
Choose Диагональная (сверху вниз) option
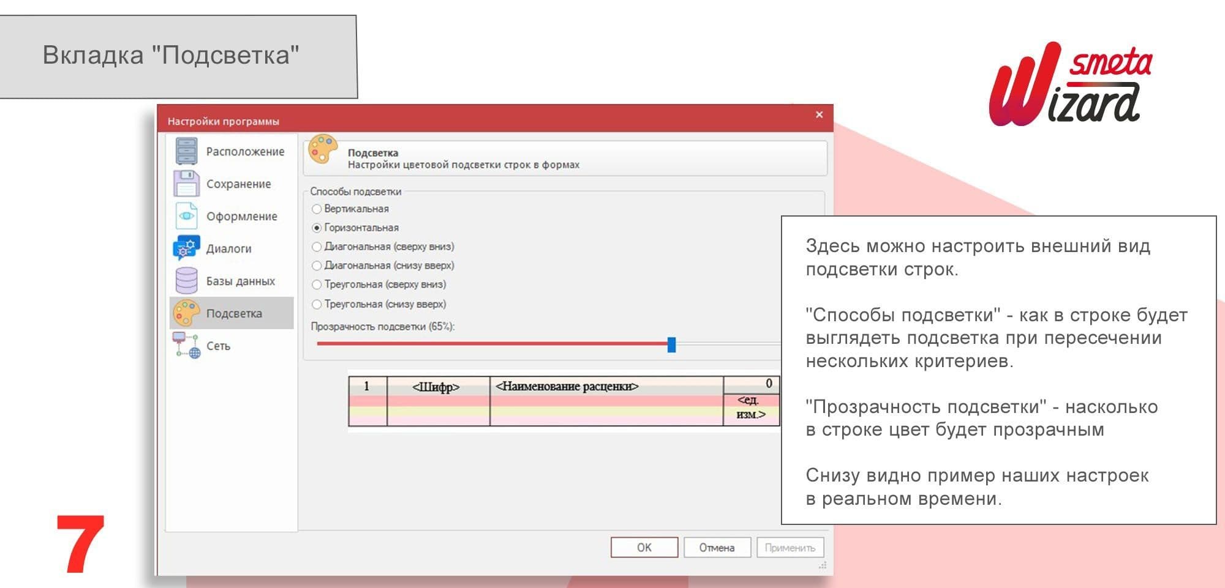(x=317, y=247)
